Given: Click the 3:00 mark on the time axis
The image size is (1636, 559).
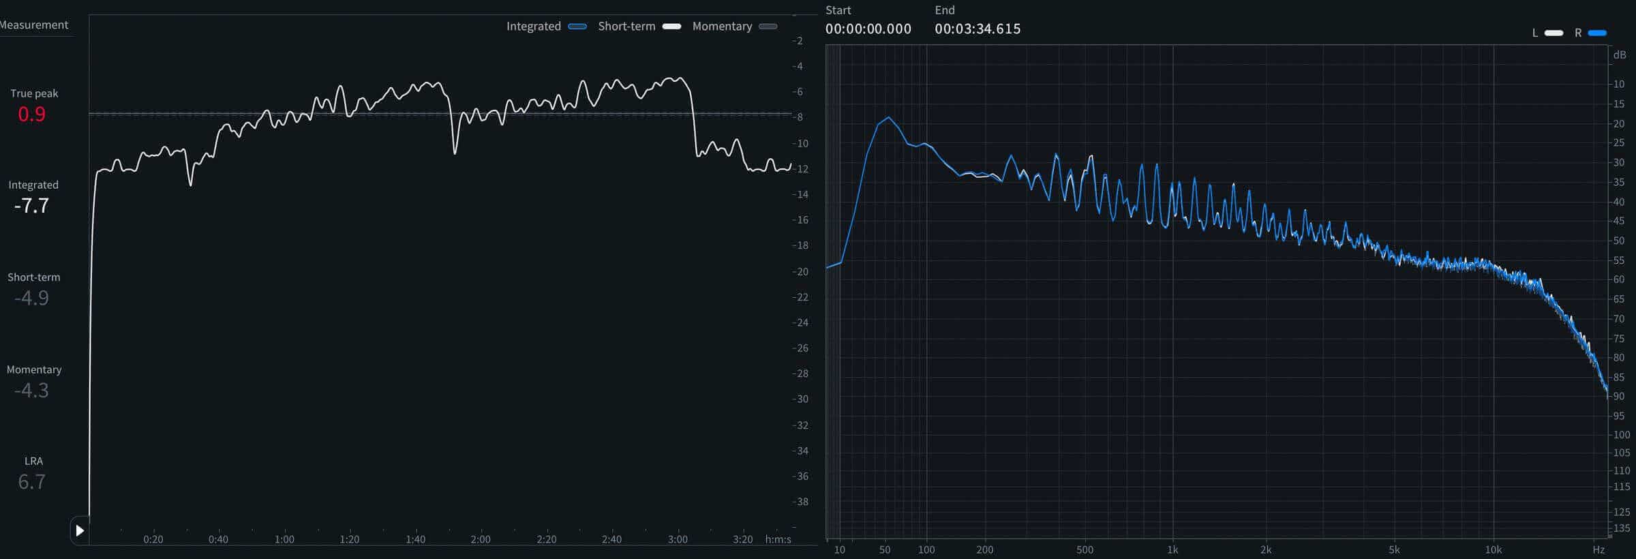Looking at the screenshot, I should pyautogui.click(x=678, y=539).
